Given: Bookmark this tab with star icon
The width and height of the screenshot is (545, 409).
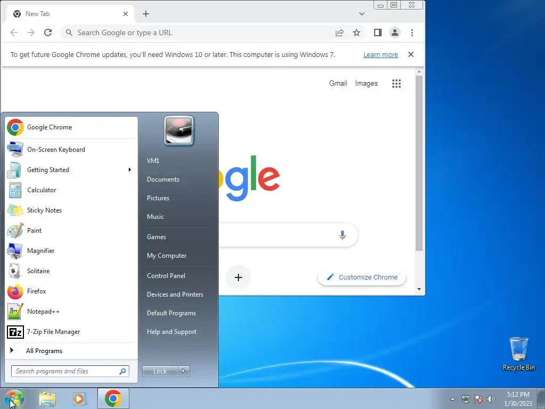Looking at the screenshot, I should (x=357, y=32).
